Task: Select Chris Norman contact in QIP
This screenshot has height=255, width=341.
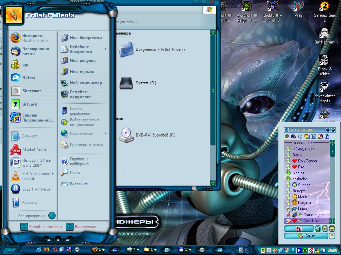Action: (307, 221)
